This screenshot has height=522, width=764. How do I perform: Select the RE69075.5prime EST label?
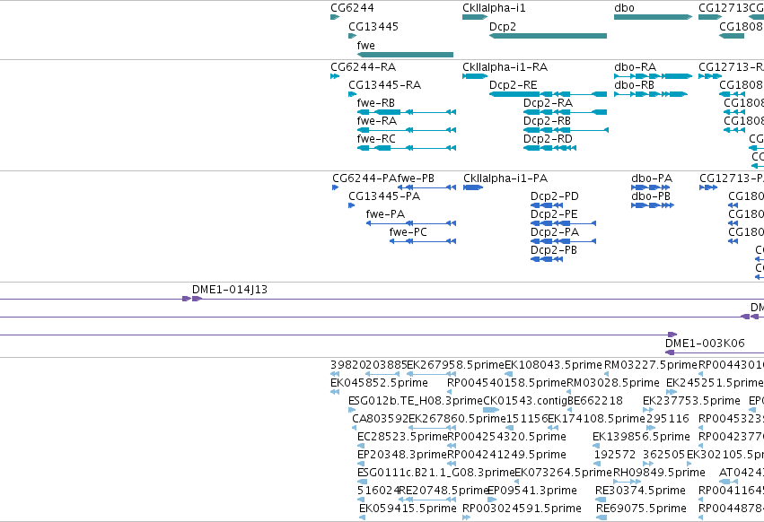[641, 509]
